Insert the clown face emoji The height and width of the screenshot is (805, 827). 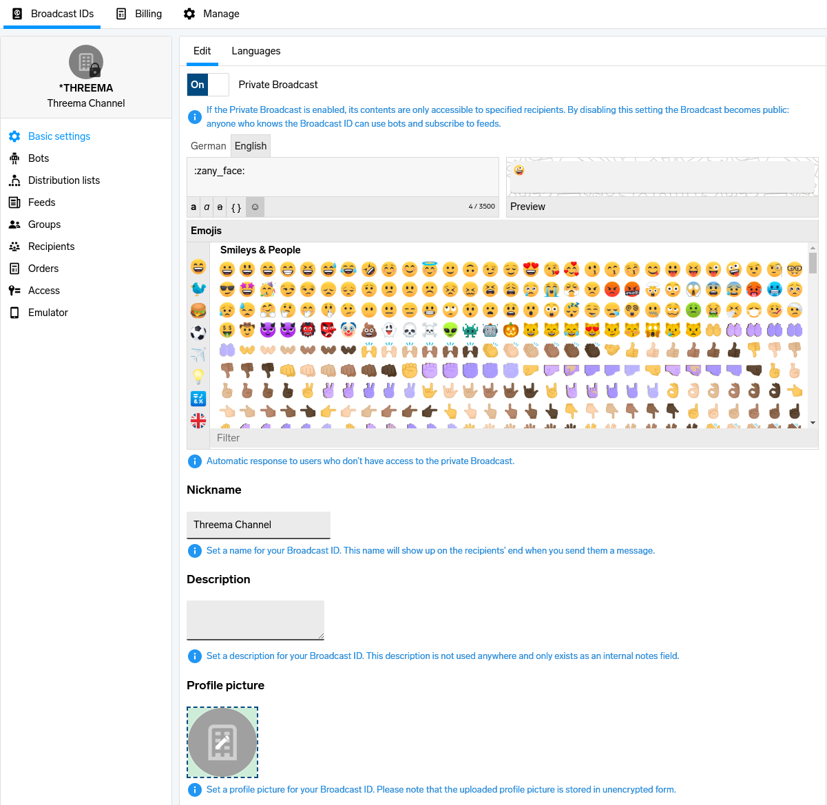(x=348, y=330)
